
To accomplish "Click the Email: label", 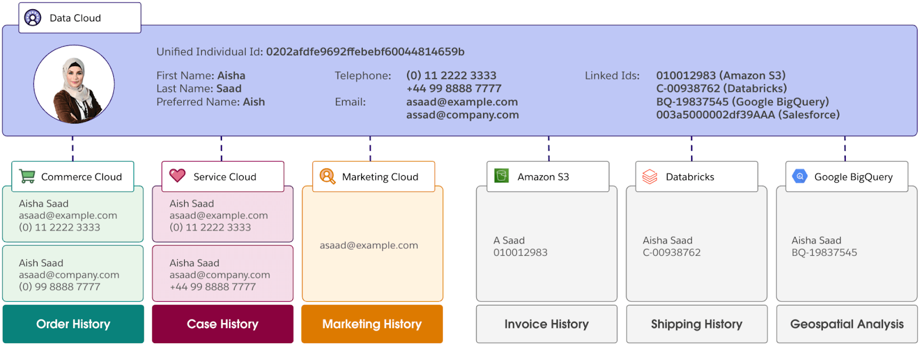I will 350,102.
